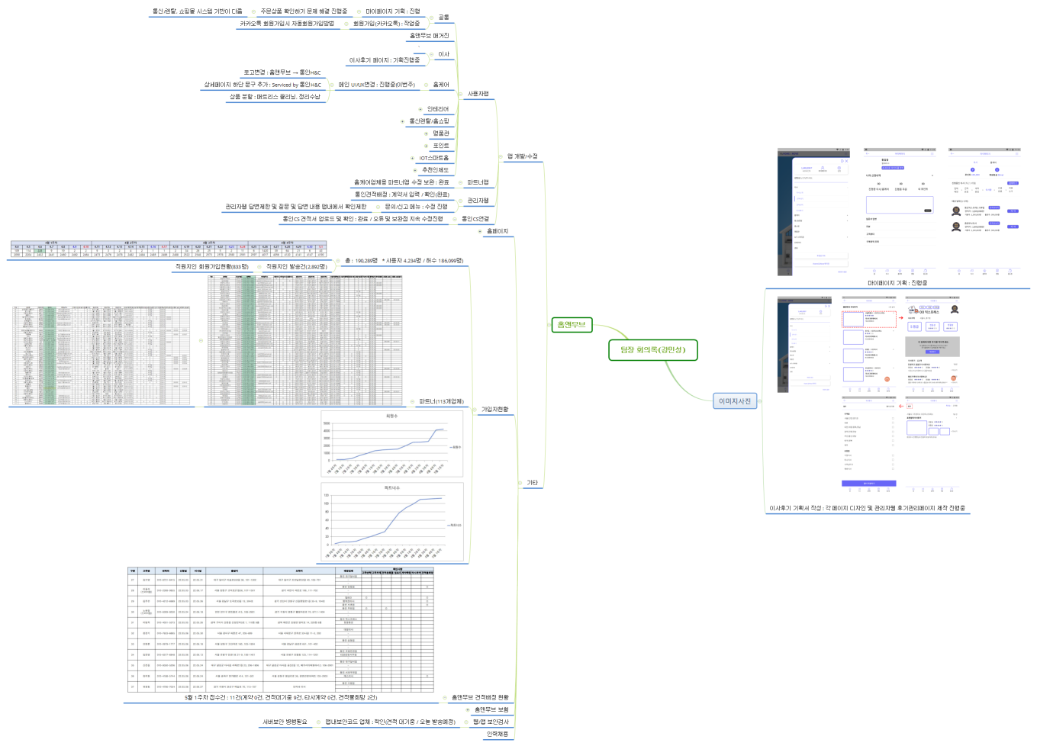This screenshot has height=746, width=1037.
Task: Select the central 팀장 회의록(강민성) topic
Action: coord(653,350)
